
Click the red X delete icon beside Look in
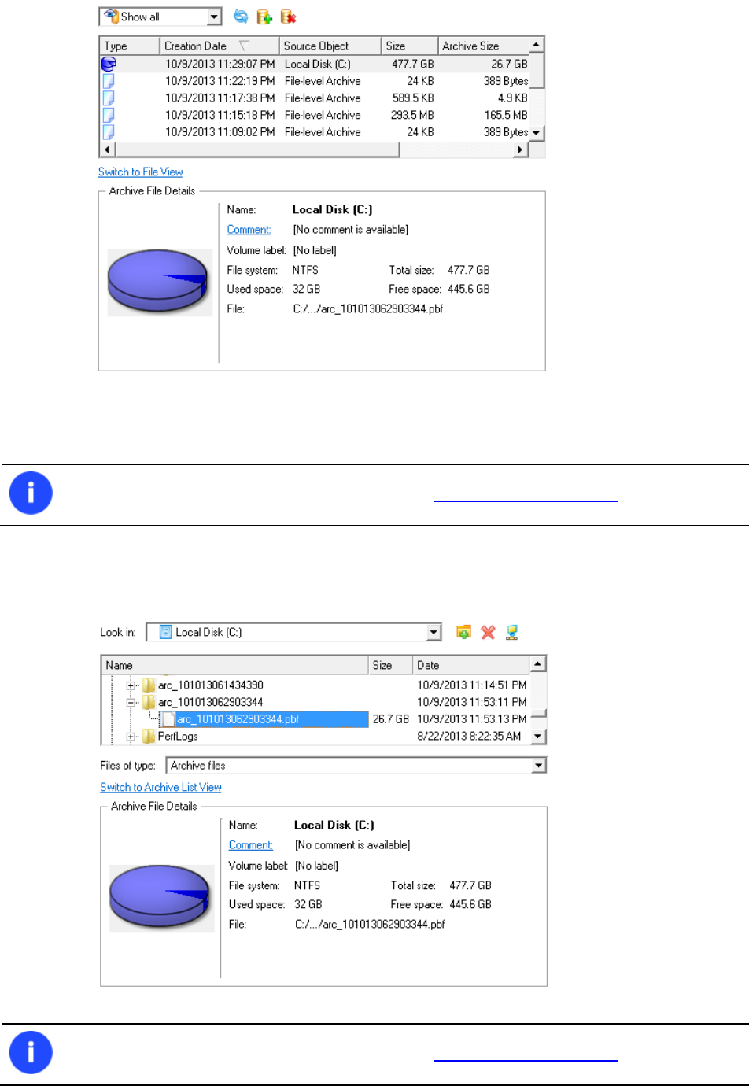(488, 632)
